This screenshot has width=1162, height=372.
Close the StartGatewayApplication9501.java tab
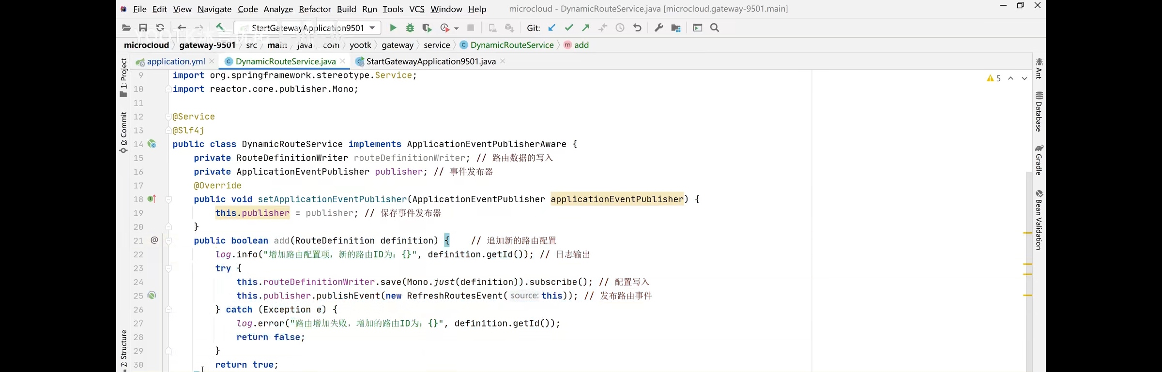[503, 61]
